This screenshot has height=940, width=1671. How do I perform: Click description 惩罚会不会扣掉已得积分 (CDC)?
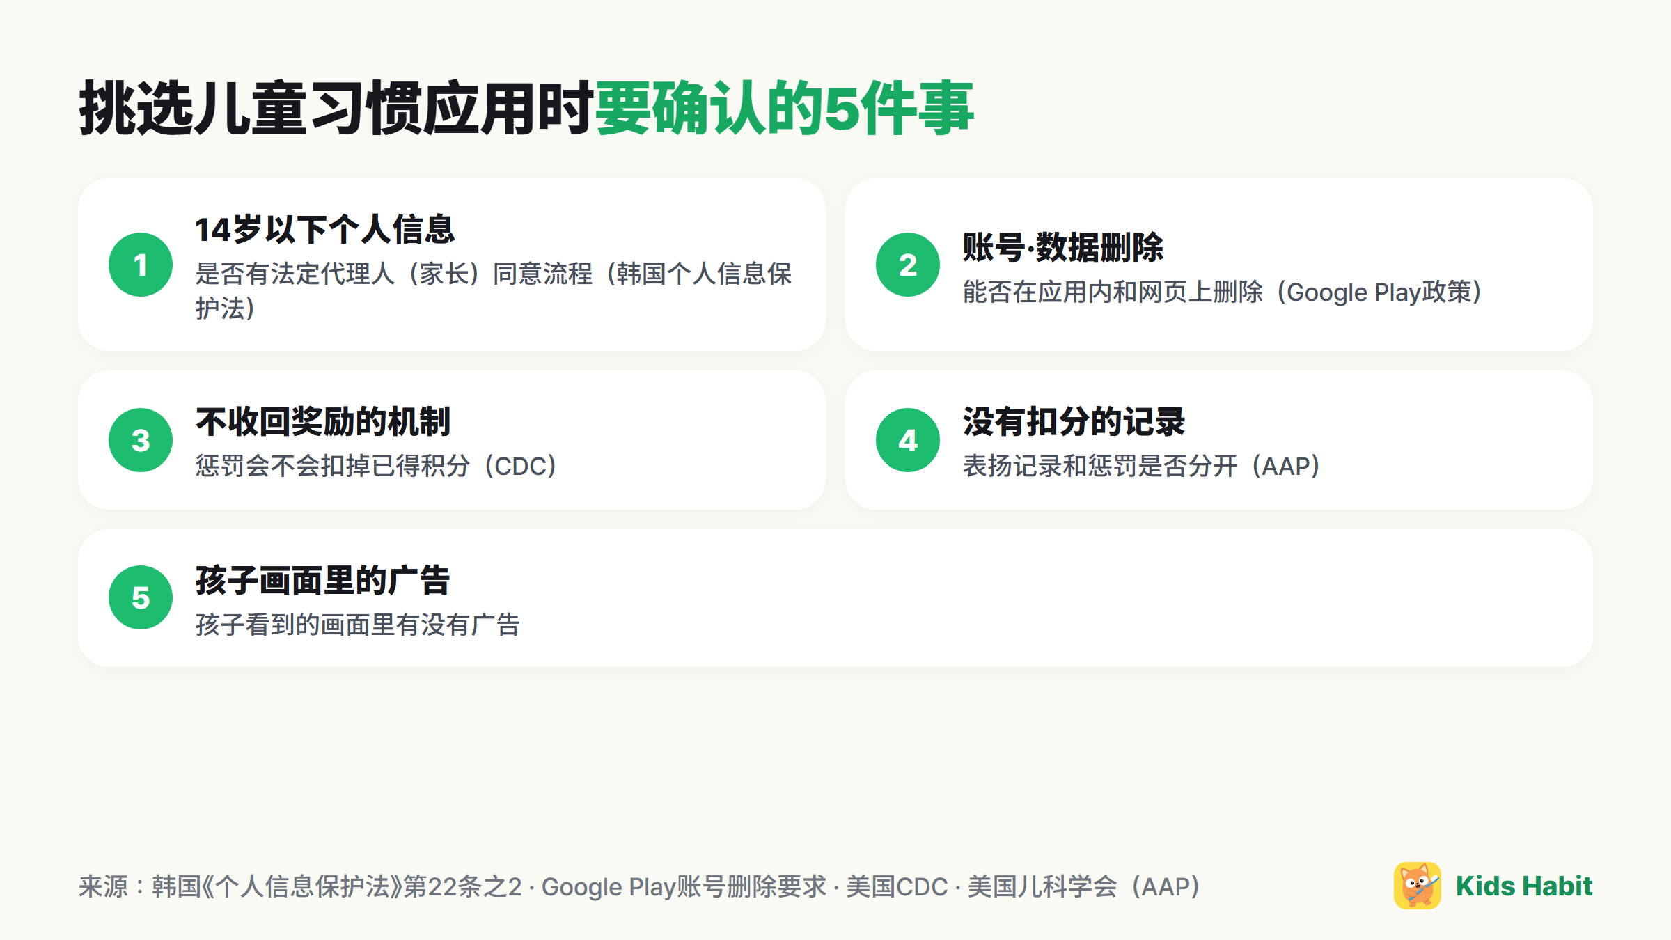pyautogui.click(x=377, y=466)
